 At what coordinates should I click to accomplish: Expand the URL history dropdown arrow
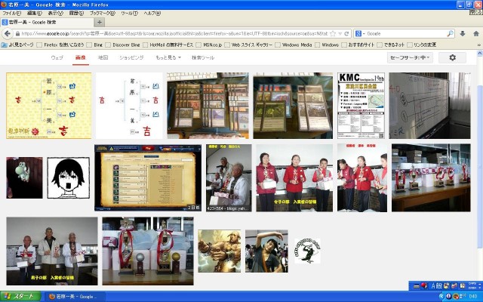(340, 33)
